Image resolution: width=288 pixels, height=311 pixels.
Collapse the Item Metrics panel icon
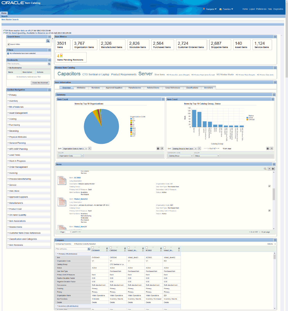point(275,37)
